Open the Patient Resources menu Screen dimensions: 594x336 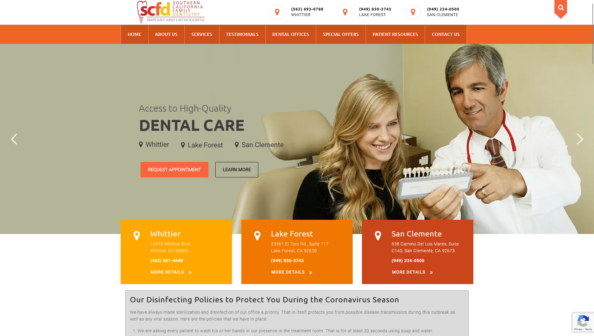coord(395,34)
